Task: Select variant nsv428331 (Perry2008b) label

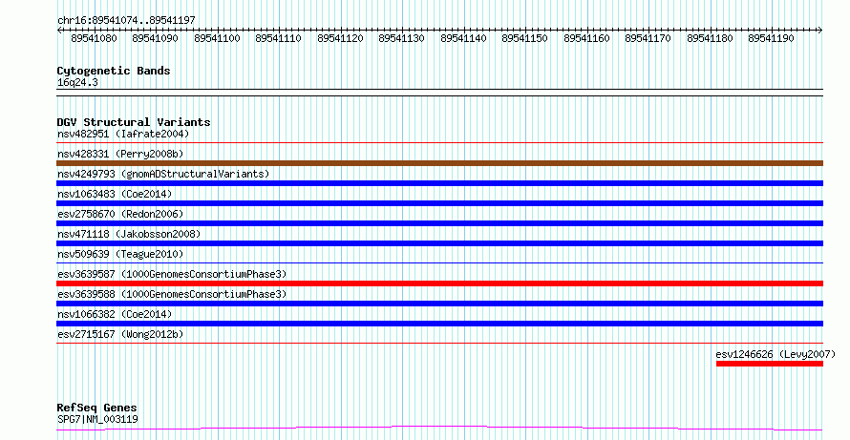Action: 120,154
